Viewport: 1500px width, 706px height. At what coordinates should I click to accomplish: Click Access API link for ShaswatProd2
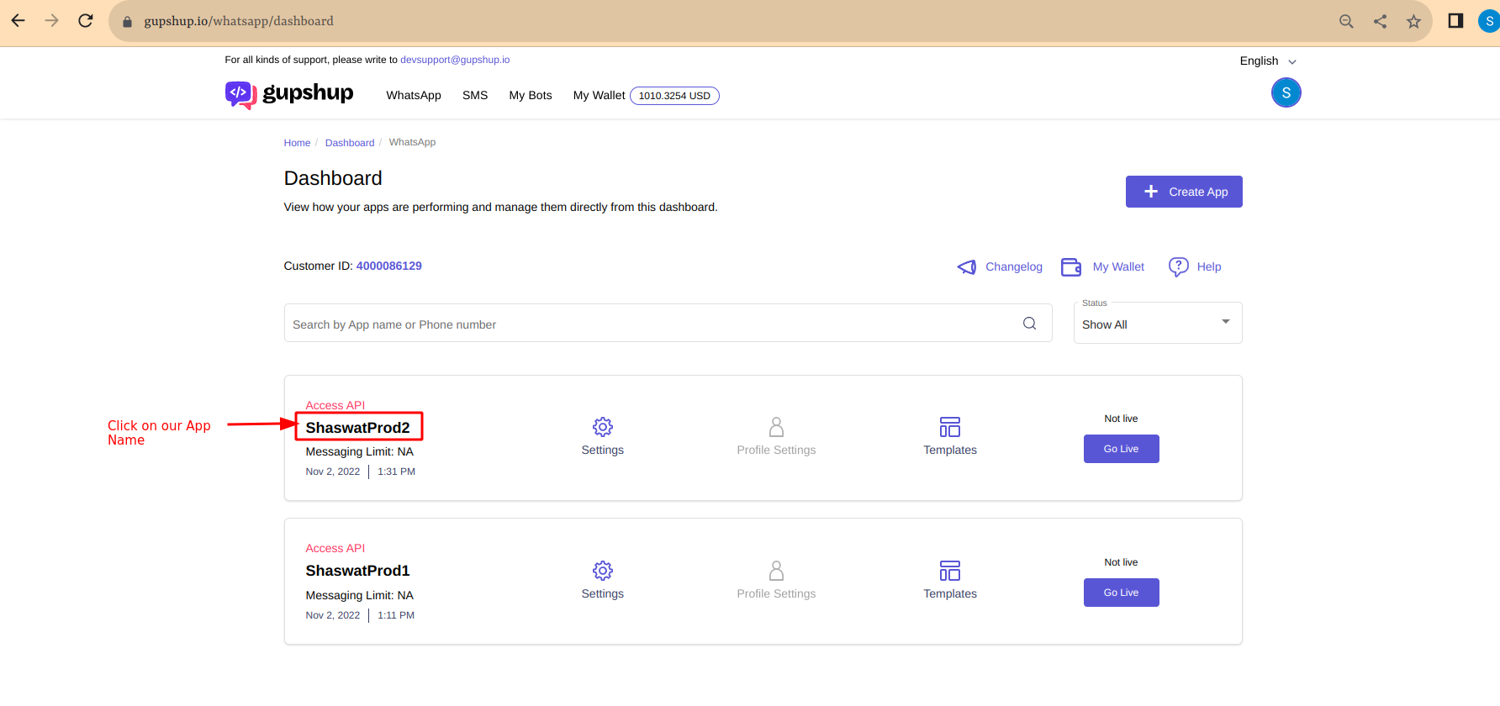point(335,405)
